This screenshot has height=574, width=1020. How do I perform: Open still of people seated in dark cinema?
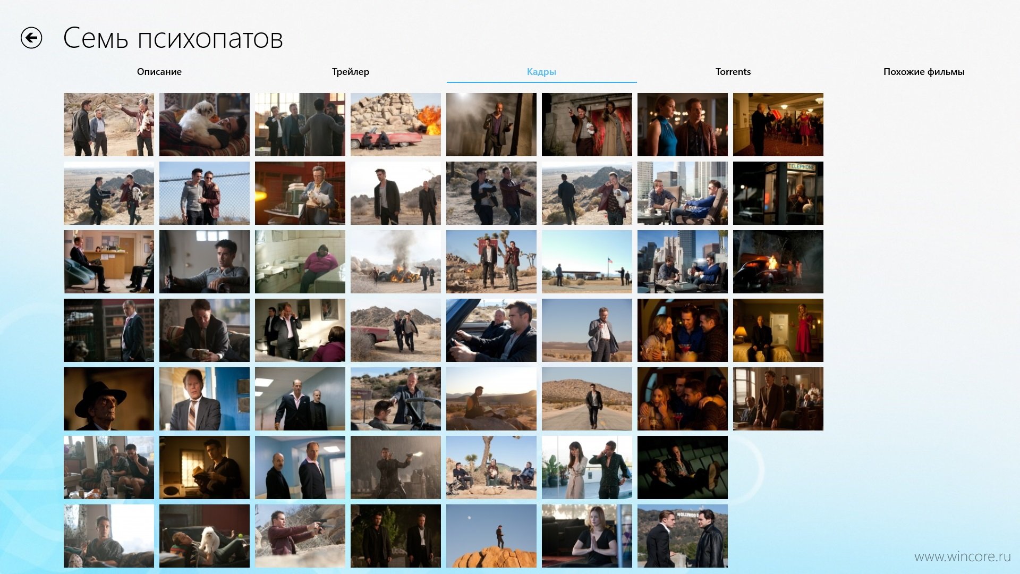click(x=683, y=467)
